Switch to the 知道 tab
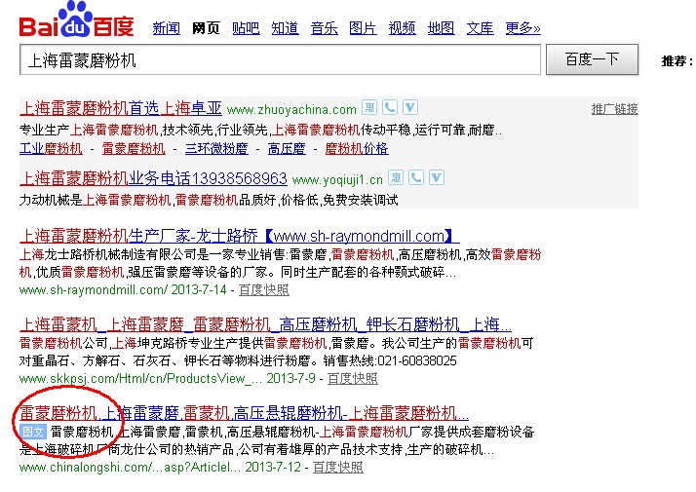Viewport: 696px width, 492px height. point(285,28)
